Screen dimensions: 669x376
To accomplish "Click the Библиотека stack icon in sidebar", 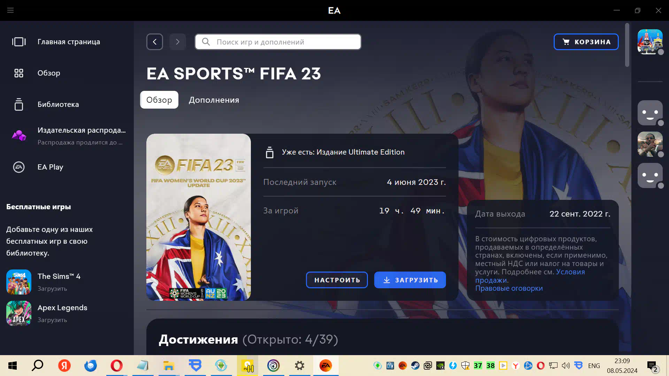I will coord(19,104).
